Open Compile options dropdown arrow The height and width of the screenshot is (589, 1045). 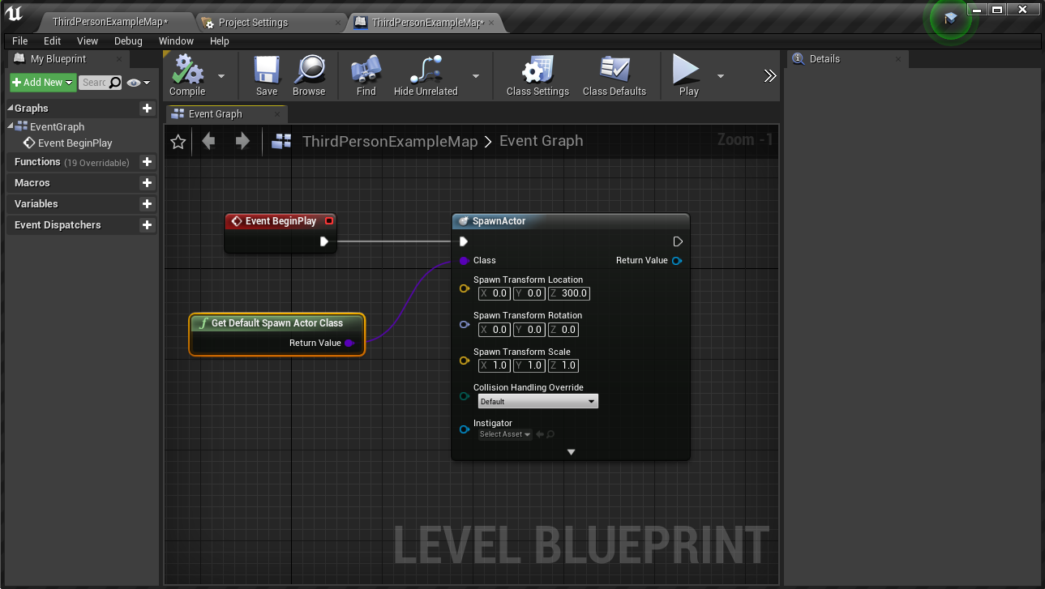point(221,76)
